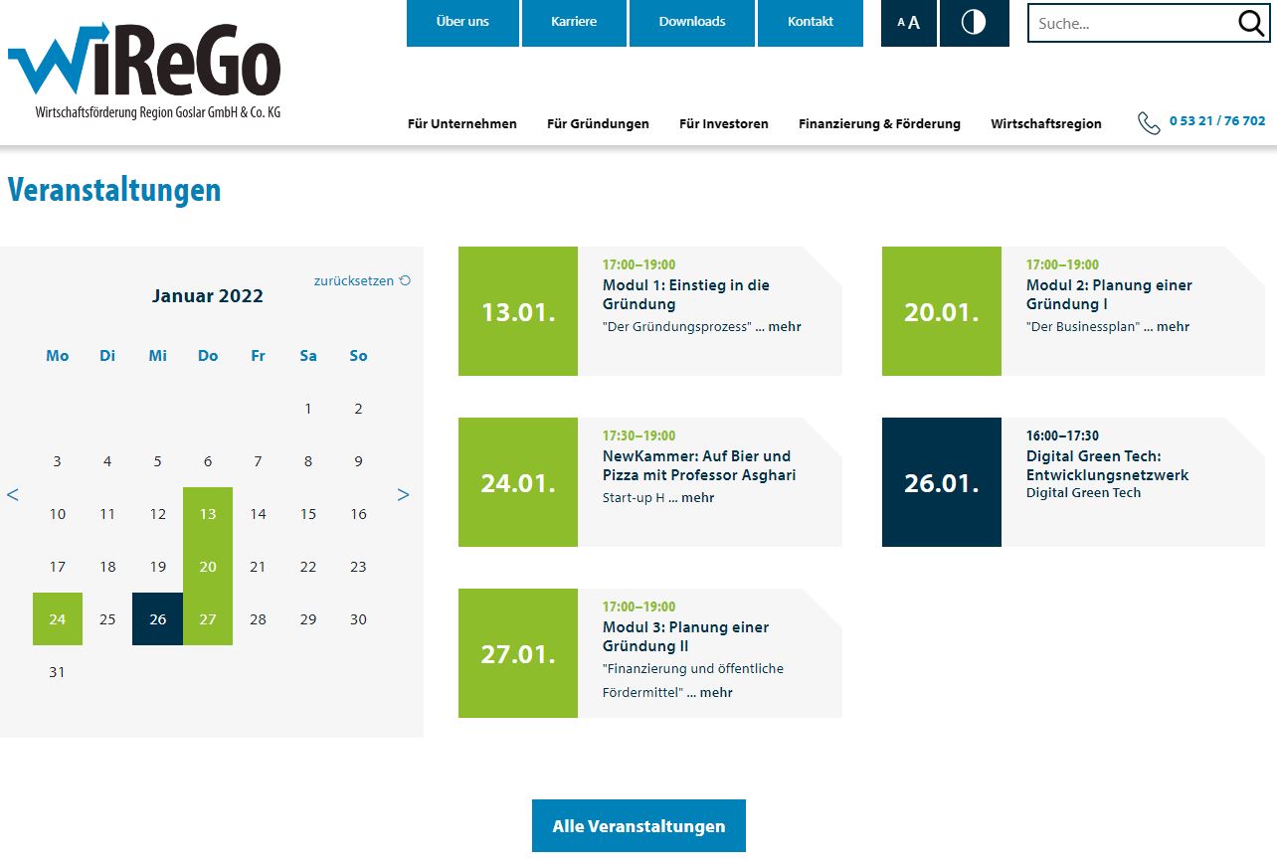1277x866 pixels.
Task: Click the Alle Veranstaltungen button
Action: pos(638,826)
